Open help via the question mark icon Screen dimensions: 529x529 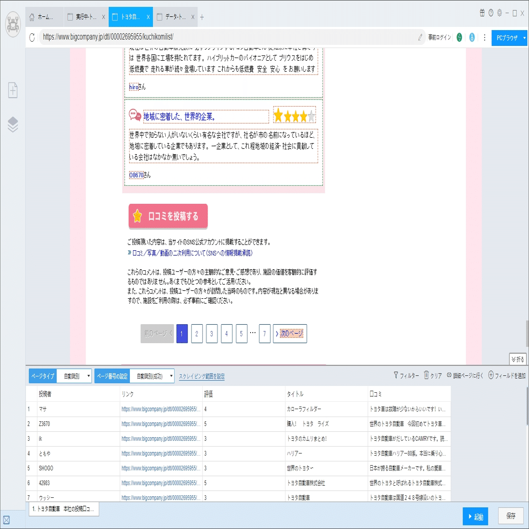click(x=491, y=13)
